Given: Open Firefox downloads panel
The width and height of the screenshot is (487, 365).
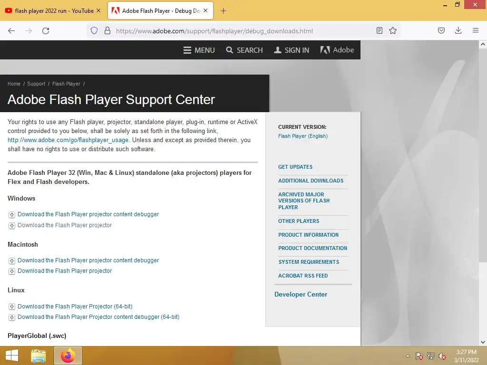Looking at the screenshot, I should [458, 30].
